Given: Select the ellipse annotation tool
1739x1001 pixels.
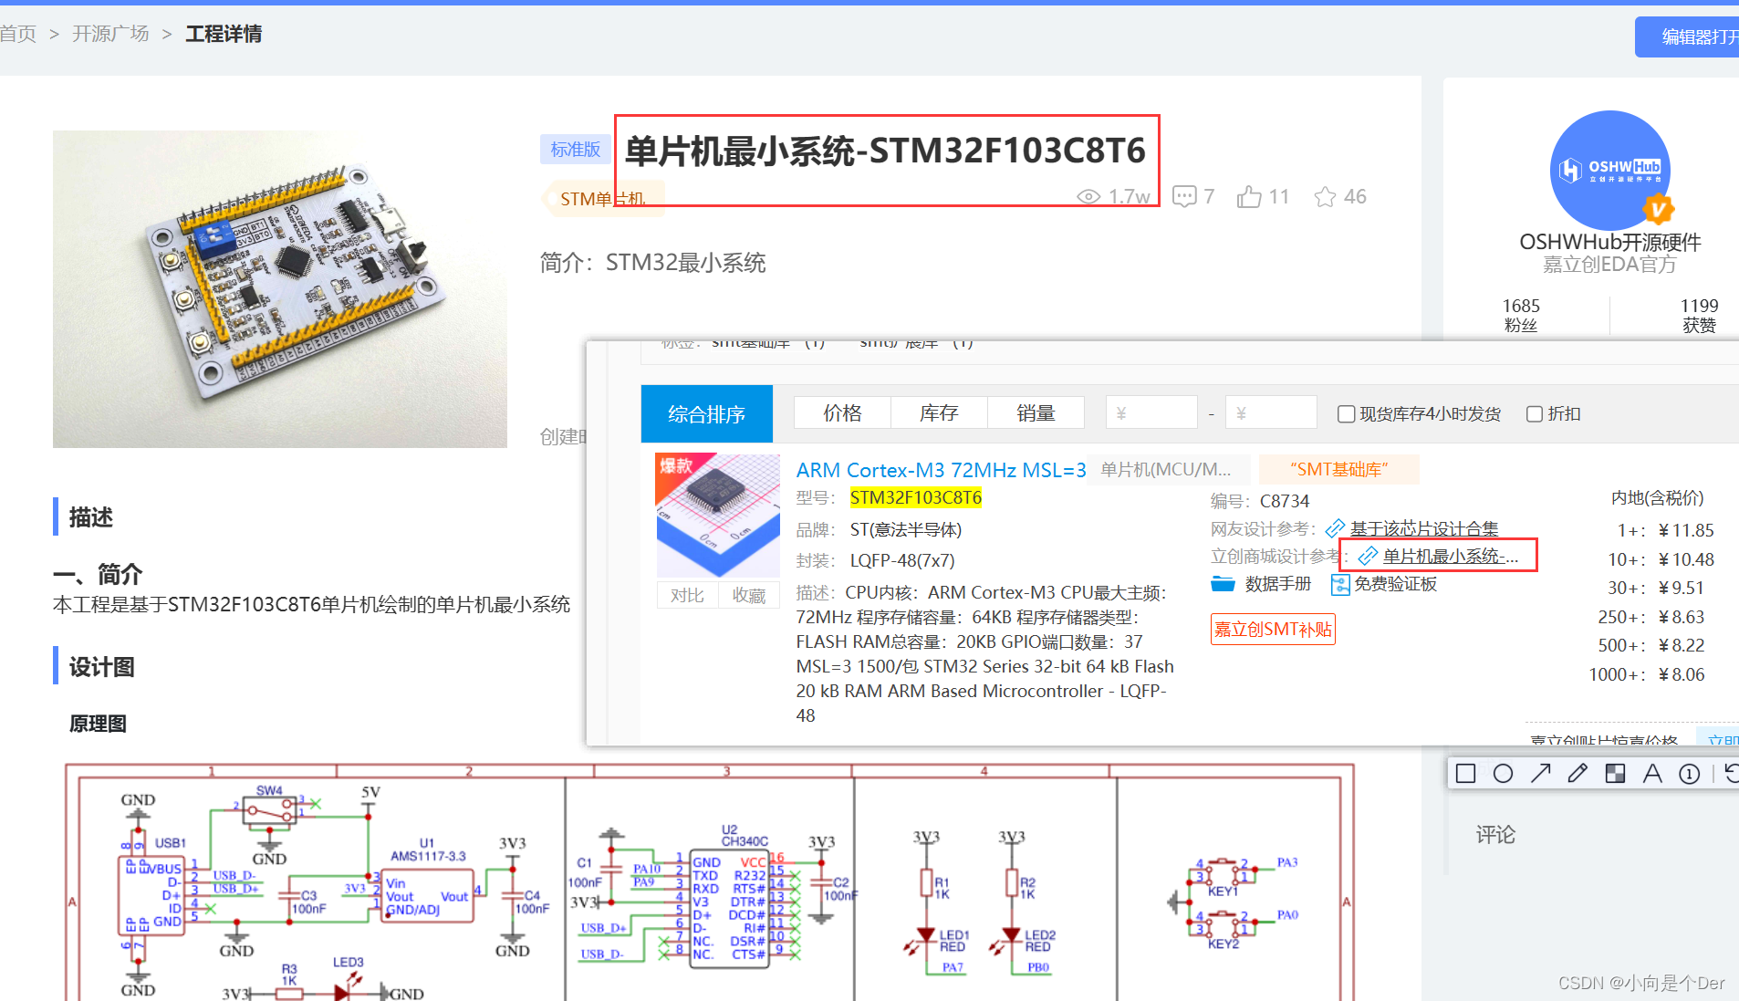Looking at the screenshot, I should click(x=1503, y=774).
